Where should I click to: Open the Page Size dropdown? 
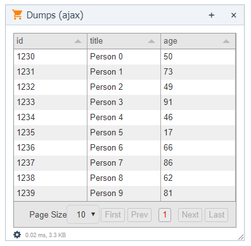[83, 214]
